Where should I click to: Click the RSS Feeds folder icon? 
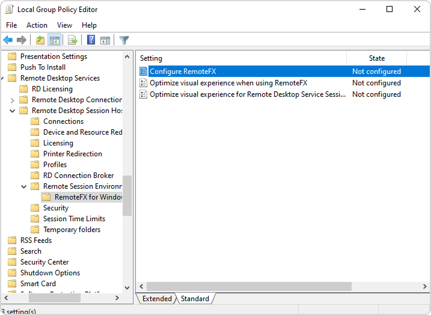coord(12,240)
